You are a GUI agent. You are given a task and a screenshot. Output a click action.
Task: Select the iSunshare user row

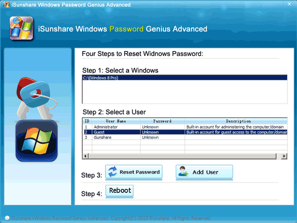pyautogui.click(x=185, y=137)
